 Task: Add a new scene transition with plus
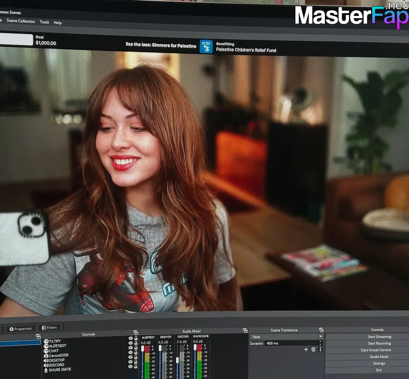306,349
